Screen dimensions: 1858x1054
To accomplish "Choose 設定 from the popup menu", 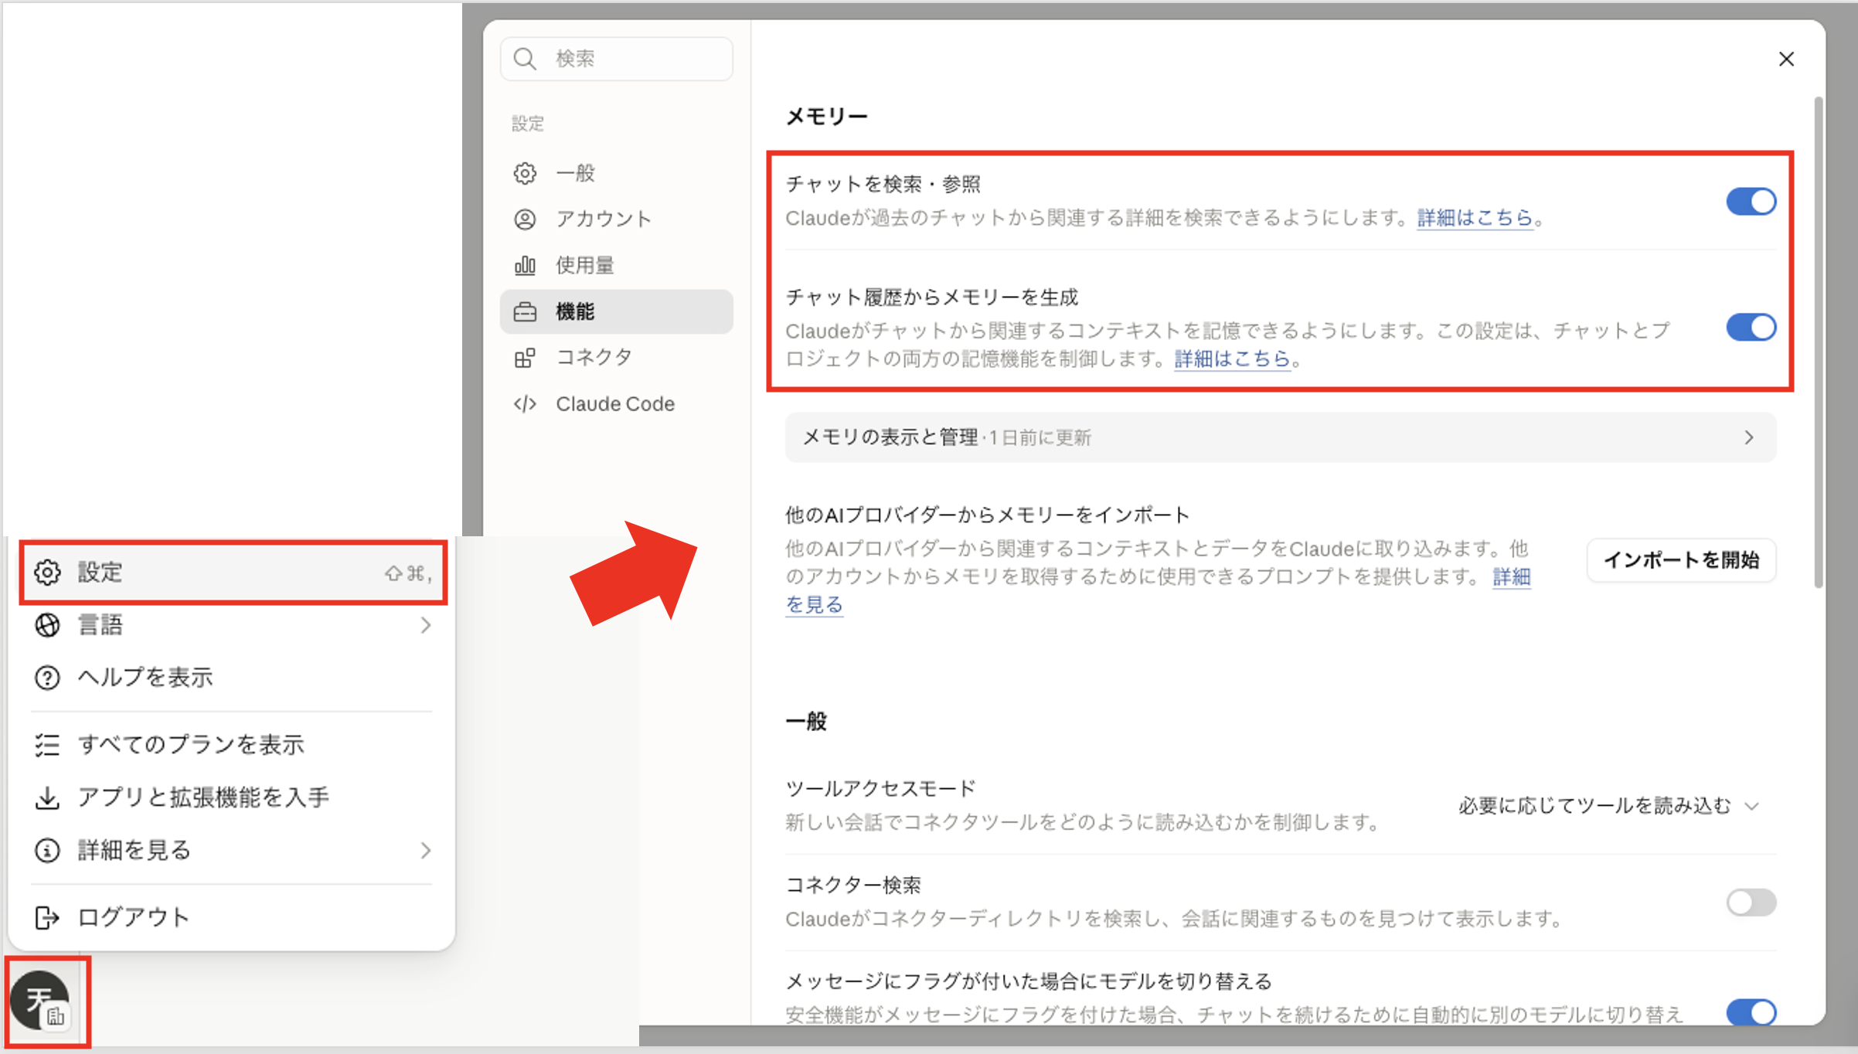I will [233, 573].
